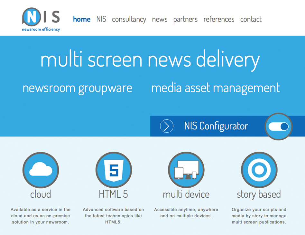Select the "HTML 5" heading
The height and width of the screenshot is (235, 305).
tap(113, 194)
